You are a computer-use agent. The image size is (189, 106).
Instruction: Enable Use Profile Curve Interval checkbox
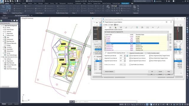pos(130,65)
